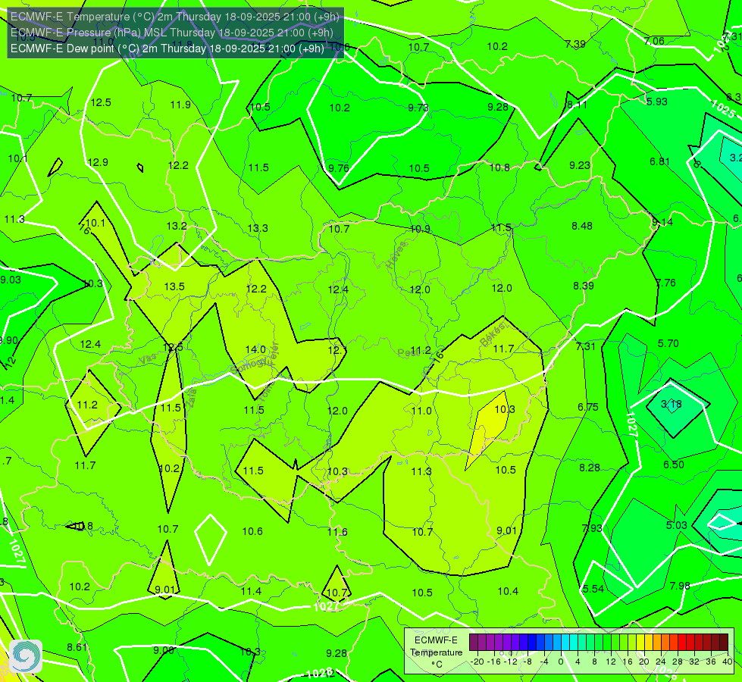
Task: Click the Heves county label
Action: click(396, 255)
